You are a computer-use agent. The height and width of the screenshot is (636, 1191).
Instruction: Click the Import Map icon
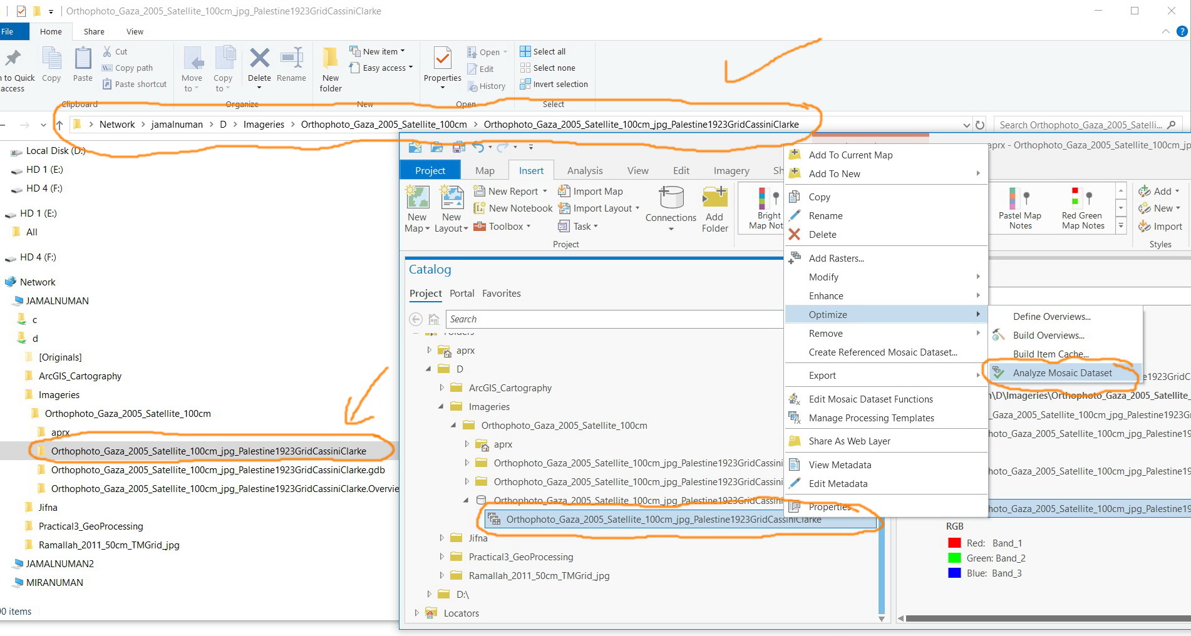(x=564, y=191)
